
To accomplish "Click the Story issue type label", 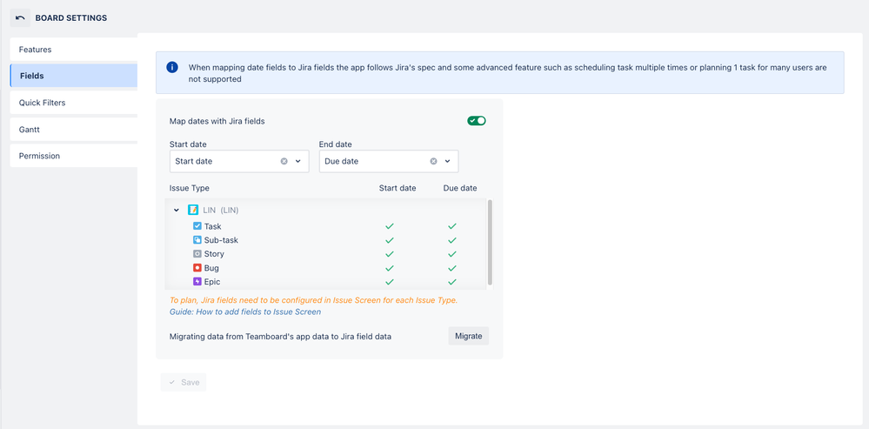I will (214, 254).
